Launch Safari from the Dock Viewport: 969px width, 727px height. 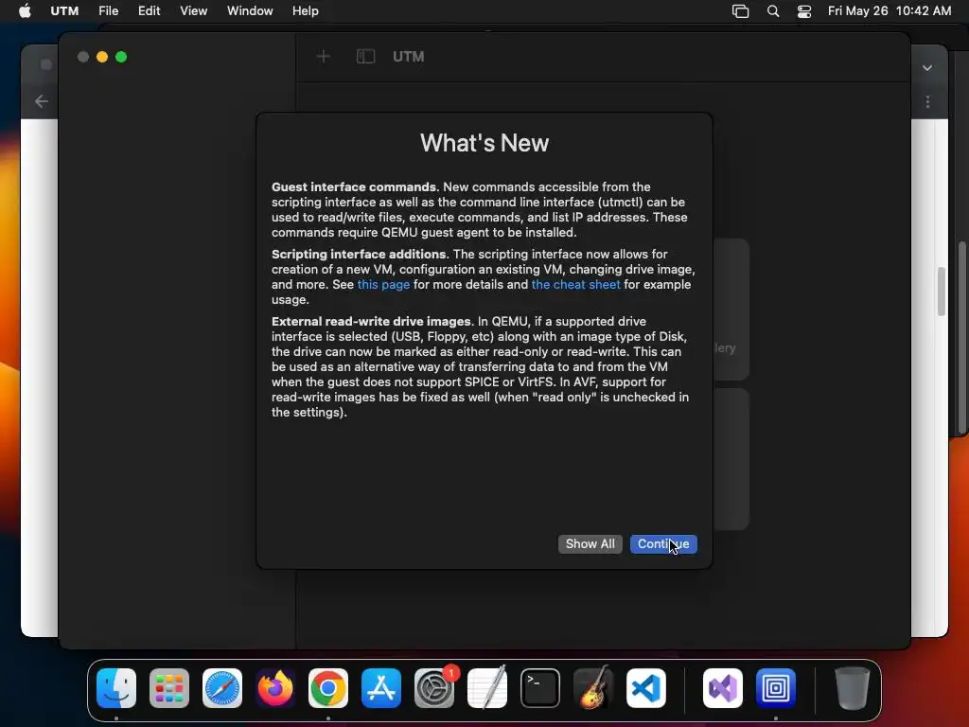(222, 688)
